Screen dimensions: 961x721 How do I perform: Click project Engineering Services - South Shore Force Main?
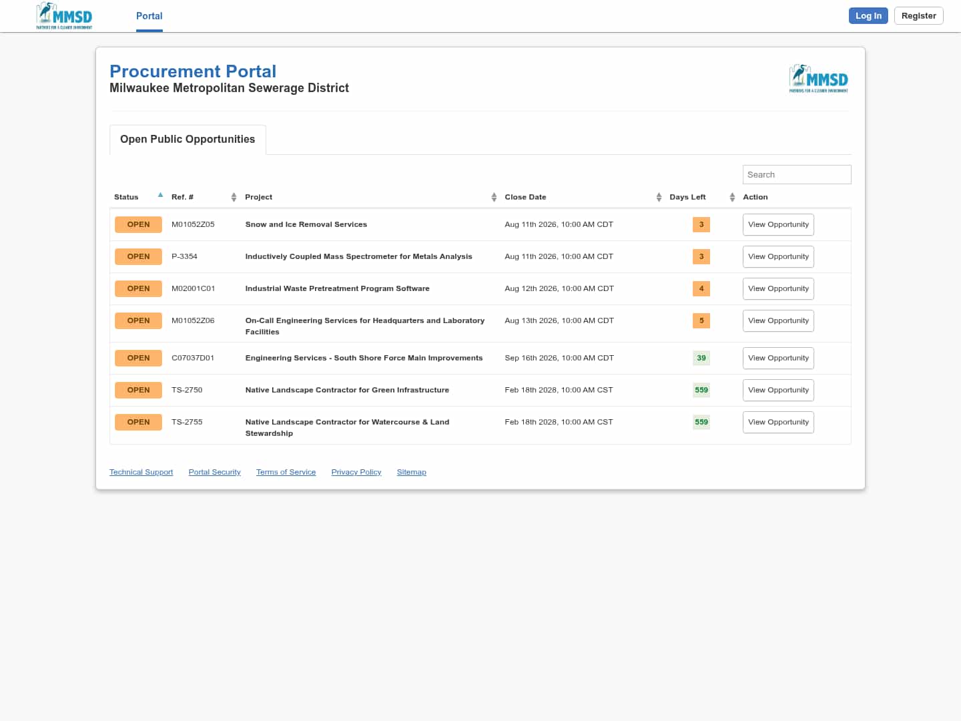364,358
